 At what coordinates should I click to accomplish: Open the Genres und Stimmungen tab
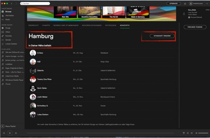66,25
